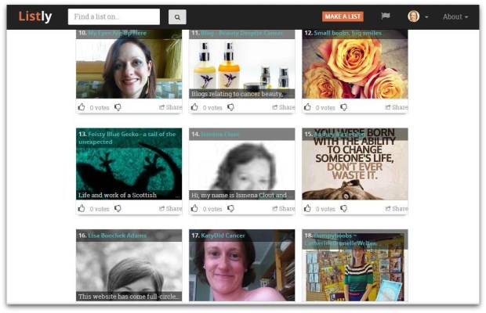Downvote item 15 with the quote image
Viewport: 486px width, 313px height.
point(344,208)
